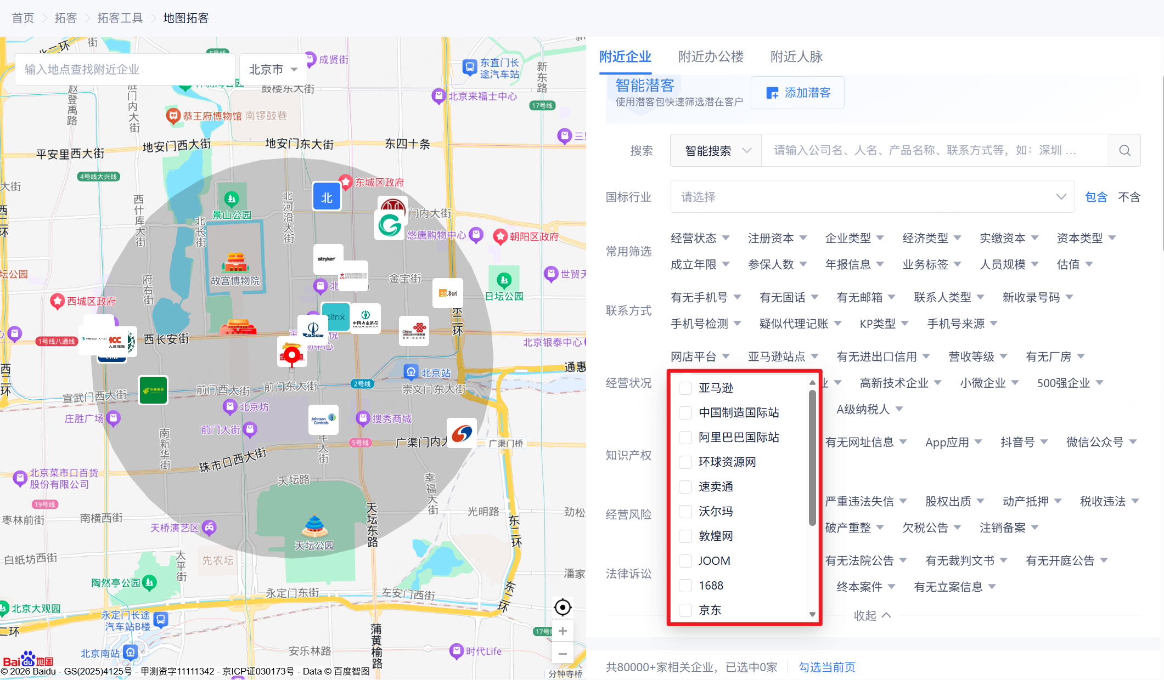This screenshot has height=680, width=1164.
Task: Click the green G company logo marker
Action: point(390,225)
